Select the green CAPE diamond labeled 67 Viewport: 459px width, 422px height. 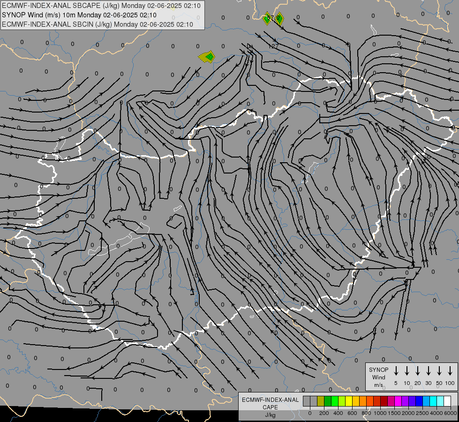[267, 19]
